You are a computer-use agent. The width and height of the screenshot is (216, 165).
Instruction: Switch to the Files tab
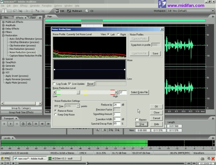pyautogui.click(x=6, y=18)
